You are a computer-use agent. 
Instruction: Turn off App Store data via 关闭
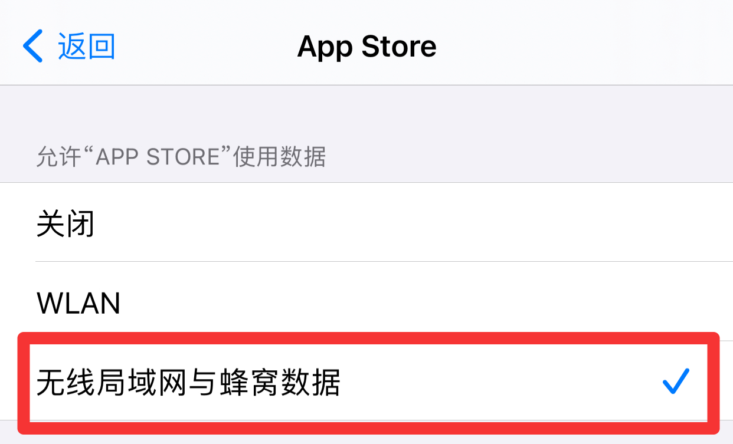point(366,222)
